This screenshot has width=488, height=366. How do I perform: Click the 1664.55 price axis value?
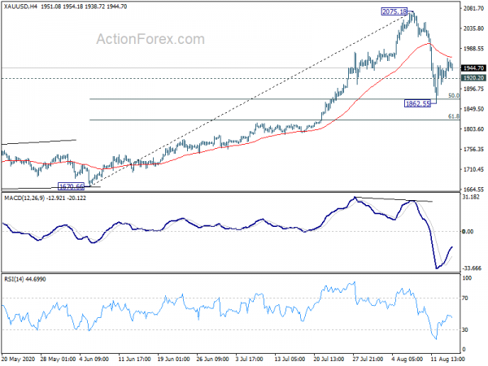[473, 190]
